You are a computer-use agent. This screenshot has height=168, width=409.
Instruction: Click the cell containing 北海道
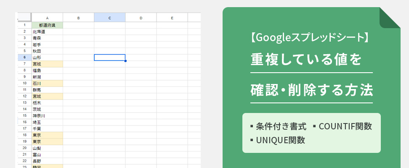pos(47,32)
